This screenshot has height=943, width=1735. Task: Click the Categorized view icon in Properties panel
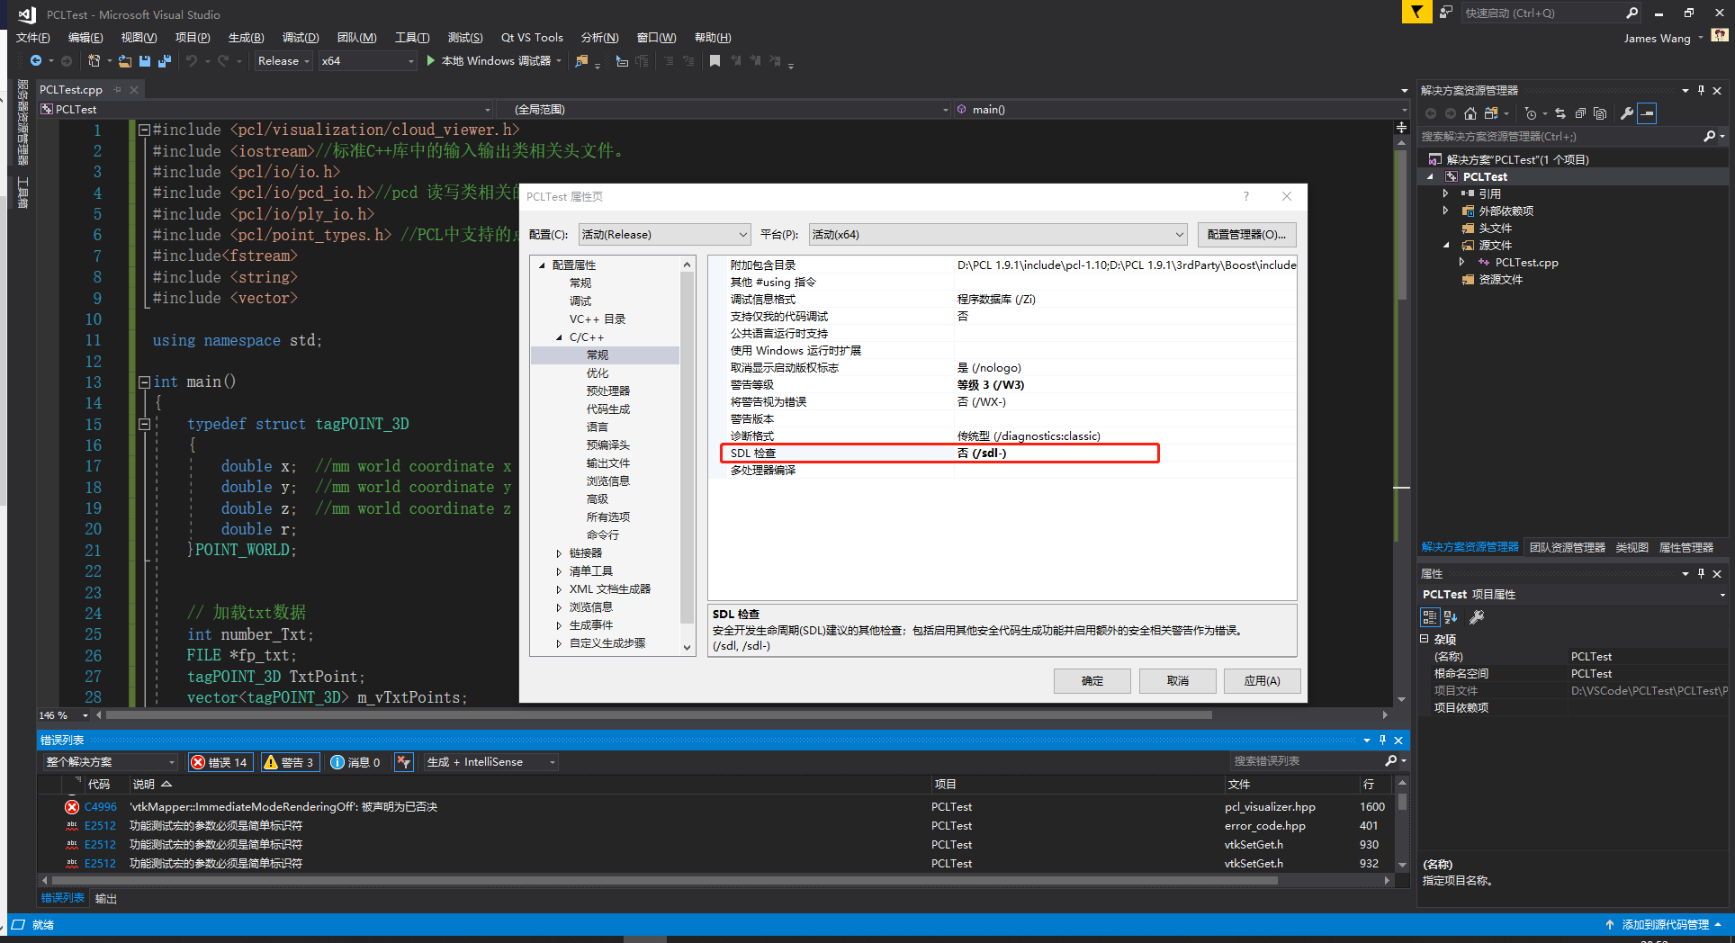[x=1430, y=617]
